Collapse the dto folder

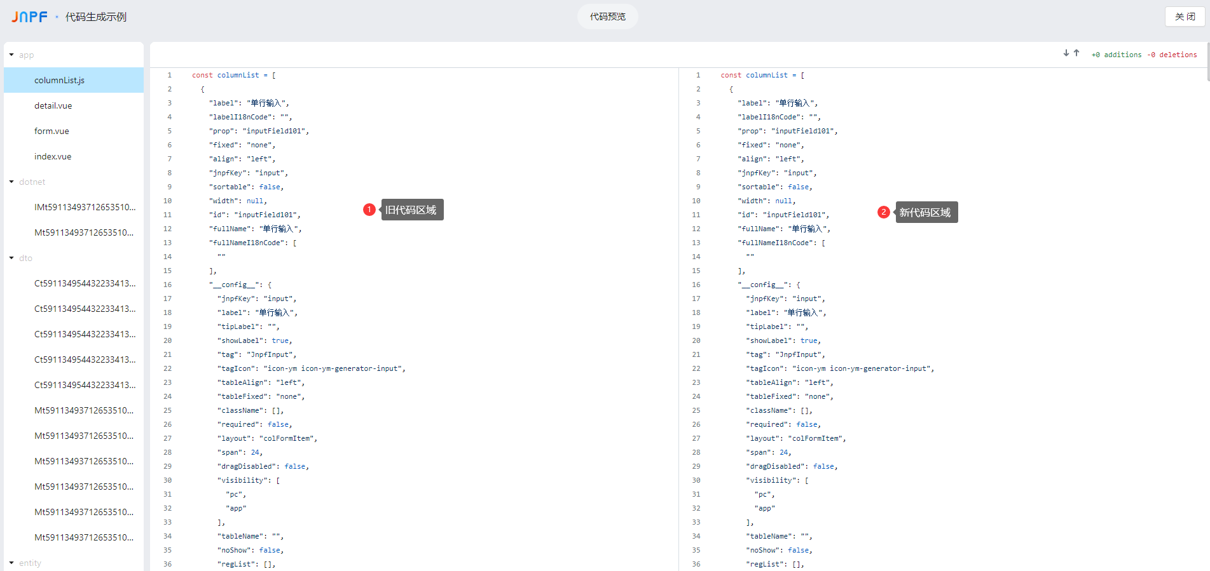(11, 259)
